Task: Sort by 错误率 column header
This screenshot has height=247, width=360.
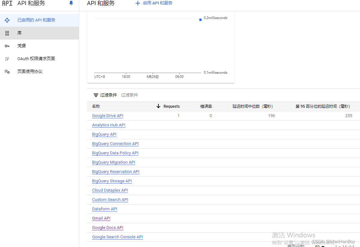Action: click(x=206, y=106)
